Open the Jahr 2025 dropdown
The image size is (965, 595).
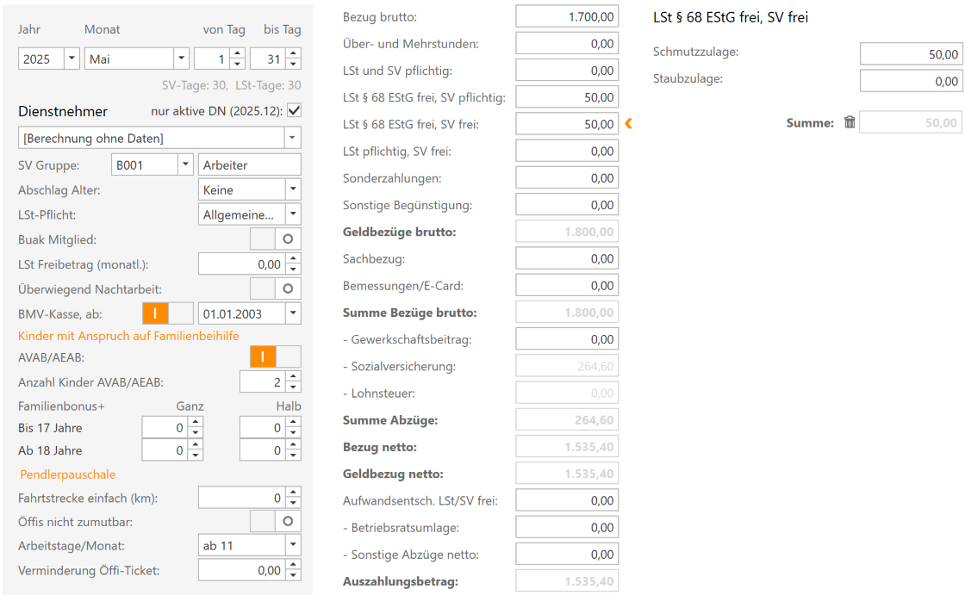click(71, 59)
